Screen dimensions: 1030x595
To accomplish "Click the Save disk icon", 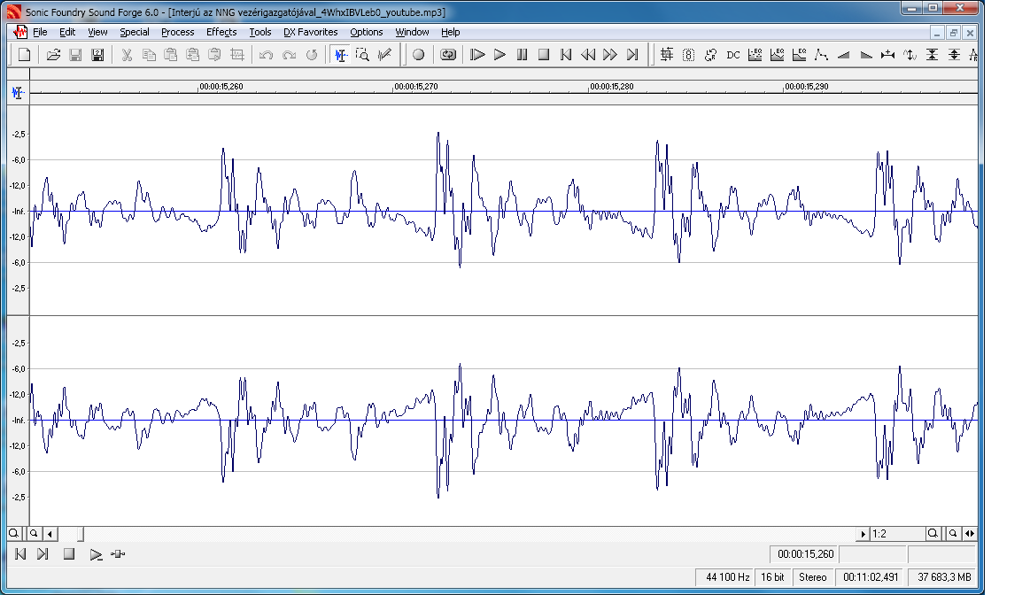I will tap(75, 55).
